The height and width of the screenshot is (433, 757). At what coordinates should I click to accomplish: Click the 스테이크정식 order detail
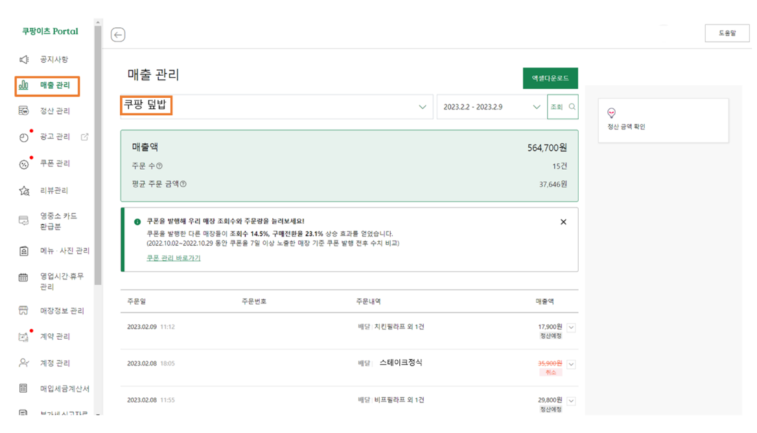coord(401,362)
